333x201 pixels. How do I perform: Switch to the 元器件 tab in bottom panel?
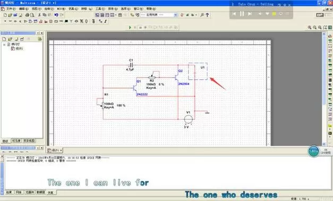pyautogui.click(x=30, y=192)
